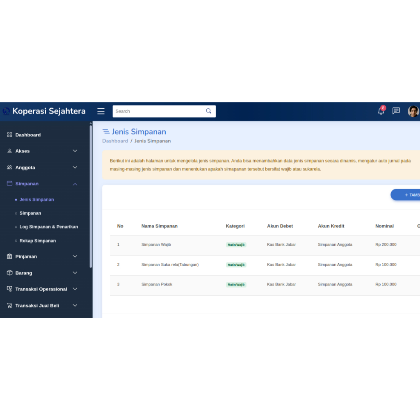Click the user profile avatar
Image resolution: width=420 pixels, height=420 pixels.
click(413, 111)
